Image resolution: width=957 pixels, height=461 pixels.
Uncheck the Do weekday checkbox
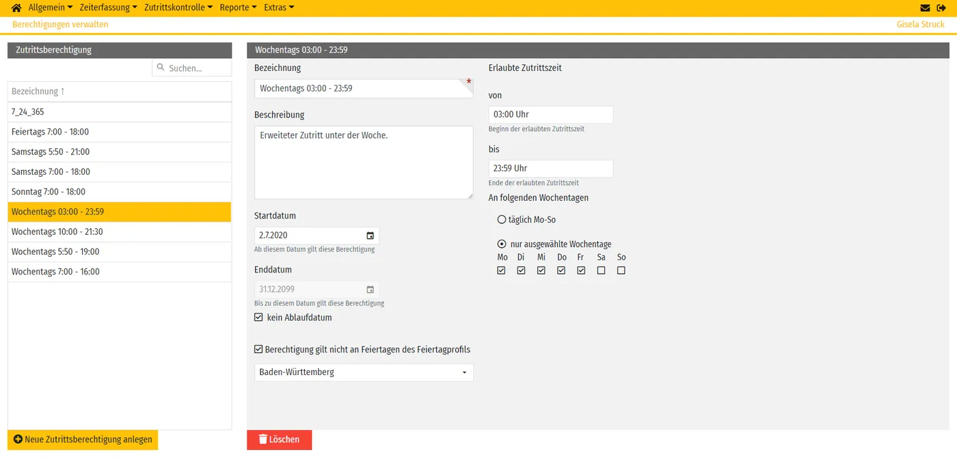(561, 270)
